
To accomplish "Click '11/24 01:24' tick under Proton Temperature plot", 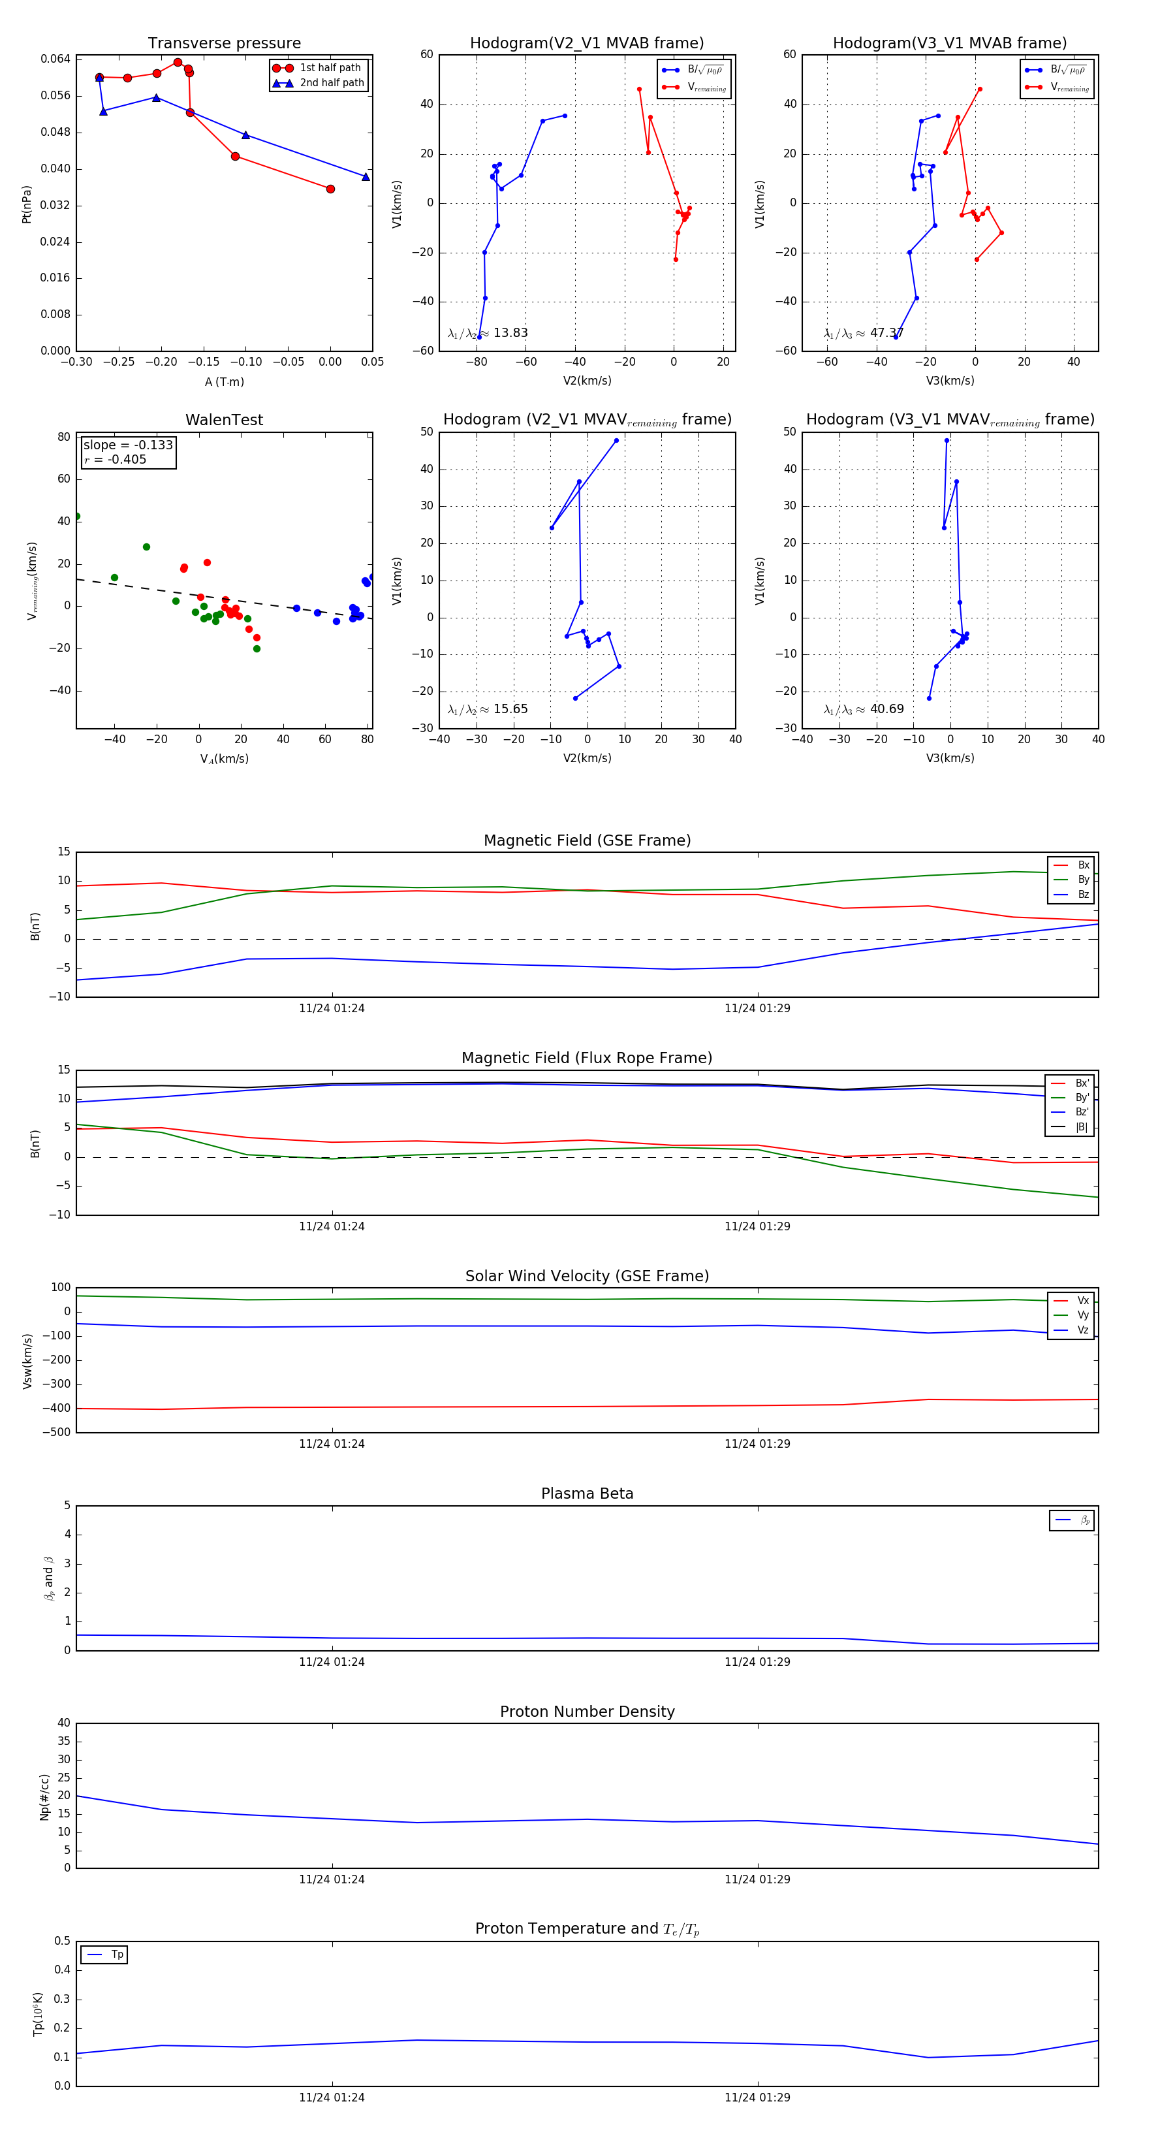I will tap(332, 2098).
